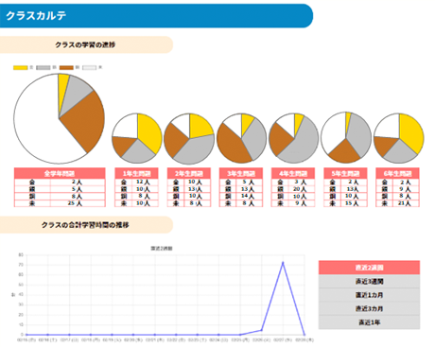
Task: Open the pie chart above 1年生問題
Action: click(x=137, y=138)
